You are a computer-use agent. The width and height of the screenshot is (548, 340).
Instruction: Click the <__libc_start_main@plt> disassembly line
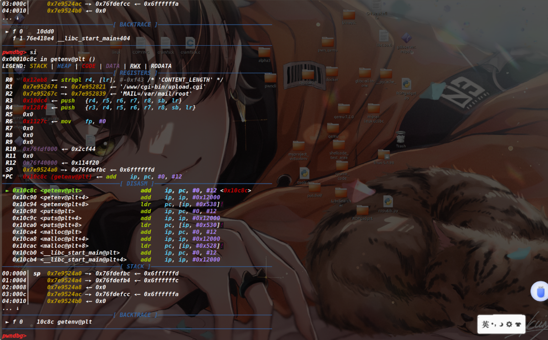pos(115,252)
